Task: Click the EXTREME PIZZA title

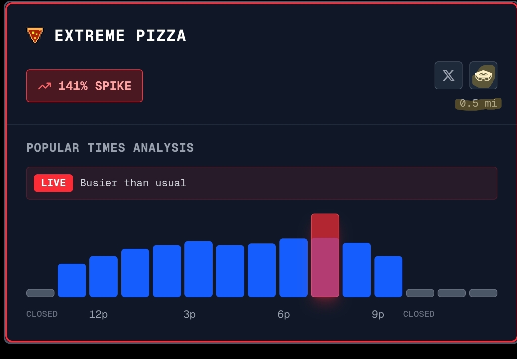Action: [x=120, y=36]
